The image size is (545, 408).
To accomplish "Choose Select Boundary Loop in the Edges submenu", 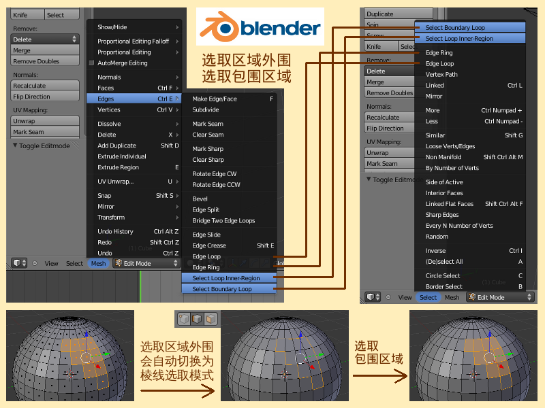I will tap(229, 289).
